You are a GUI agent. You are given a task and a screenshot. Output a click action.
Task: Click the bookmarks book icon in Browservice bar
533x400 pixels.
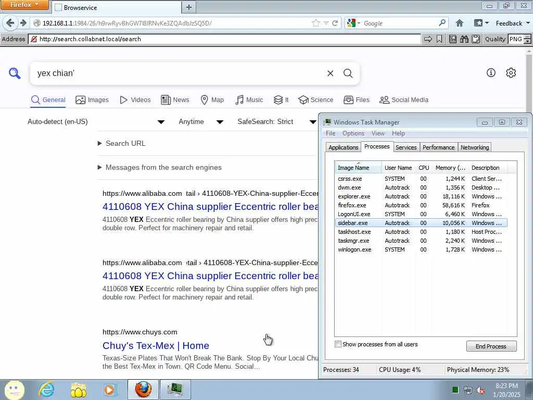click(453, 39)
